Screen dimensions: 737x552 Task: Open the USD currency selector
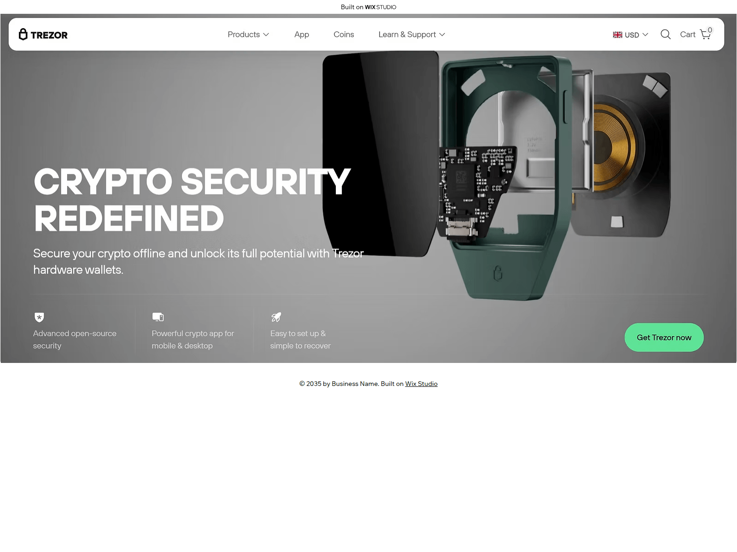[631, 35]
